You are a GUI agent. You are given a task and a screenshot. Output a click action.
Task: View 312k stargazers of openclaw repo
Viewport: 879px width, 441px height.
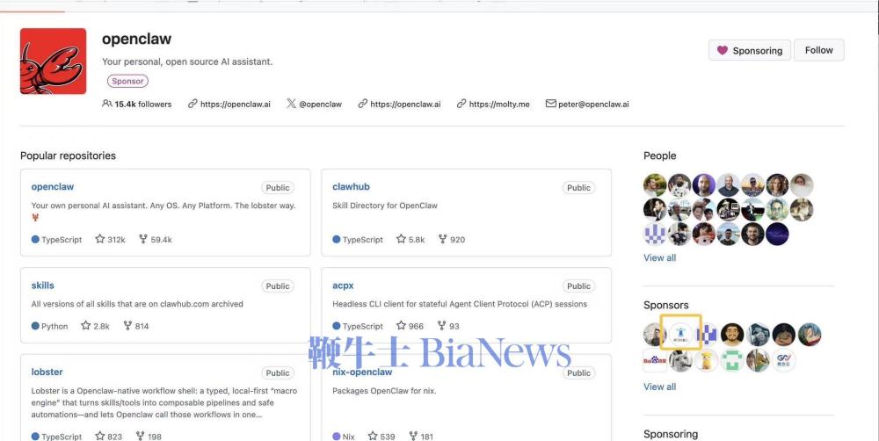(111, 239)
